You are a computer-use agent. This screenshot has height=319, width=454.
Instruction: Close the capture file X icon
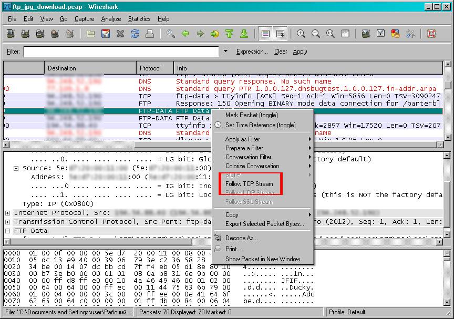120,34
